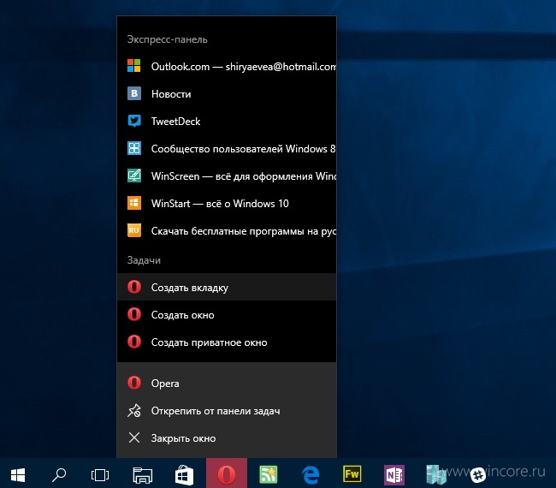The image size is (556, 488).
Task: Open the Windows Start menu
Action: pyautogui.click(x=18, y=474)
